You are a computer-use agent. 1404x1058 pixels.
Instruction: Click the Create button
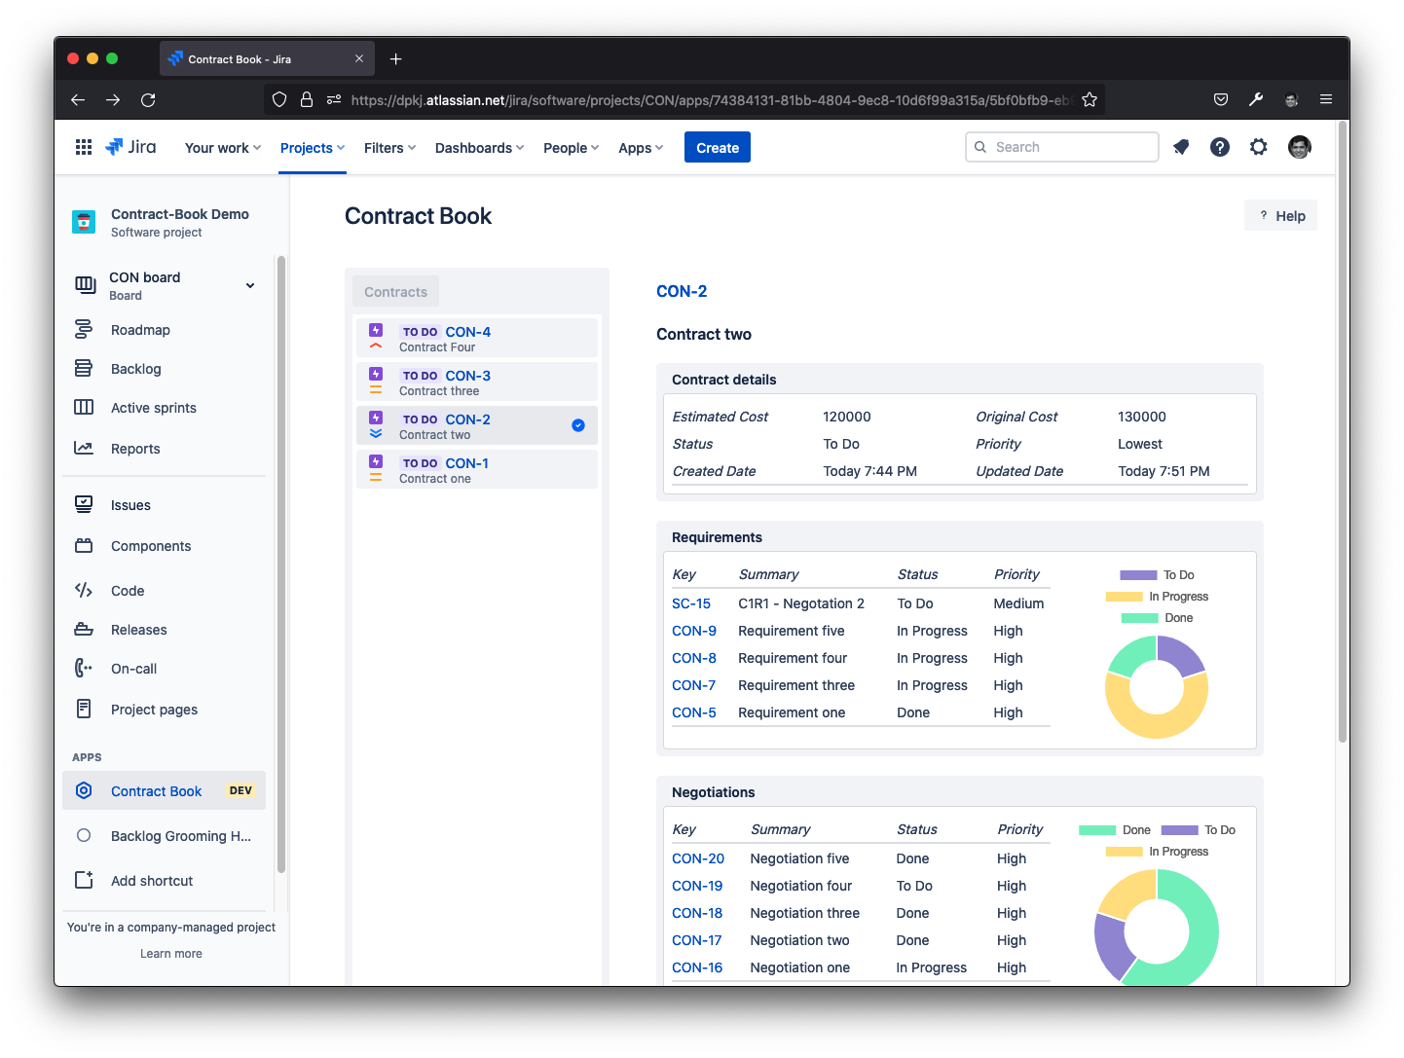(x=718, y=147)
